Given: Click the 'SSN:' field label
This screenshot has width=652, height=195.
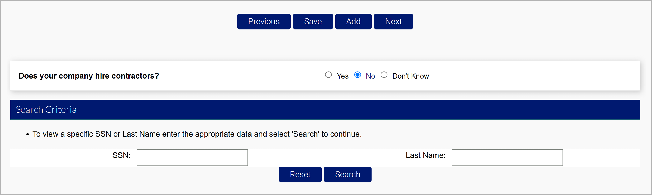Looking at the screenshot, I should point(121,155).
